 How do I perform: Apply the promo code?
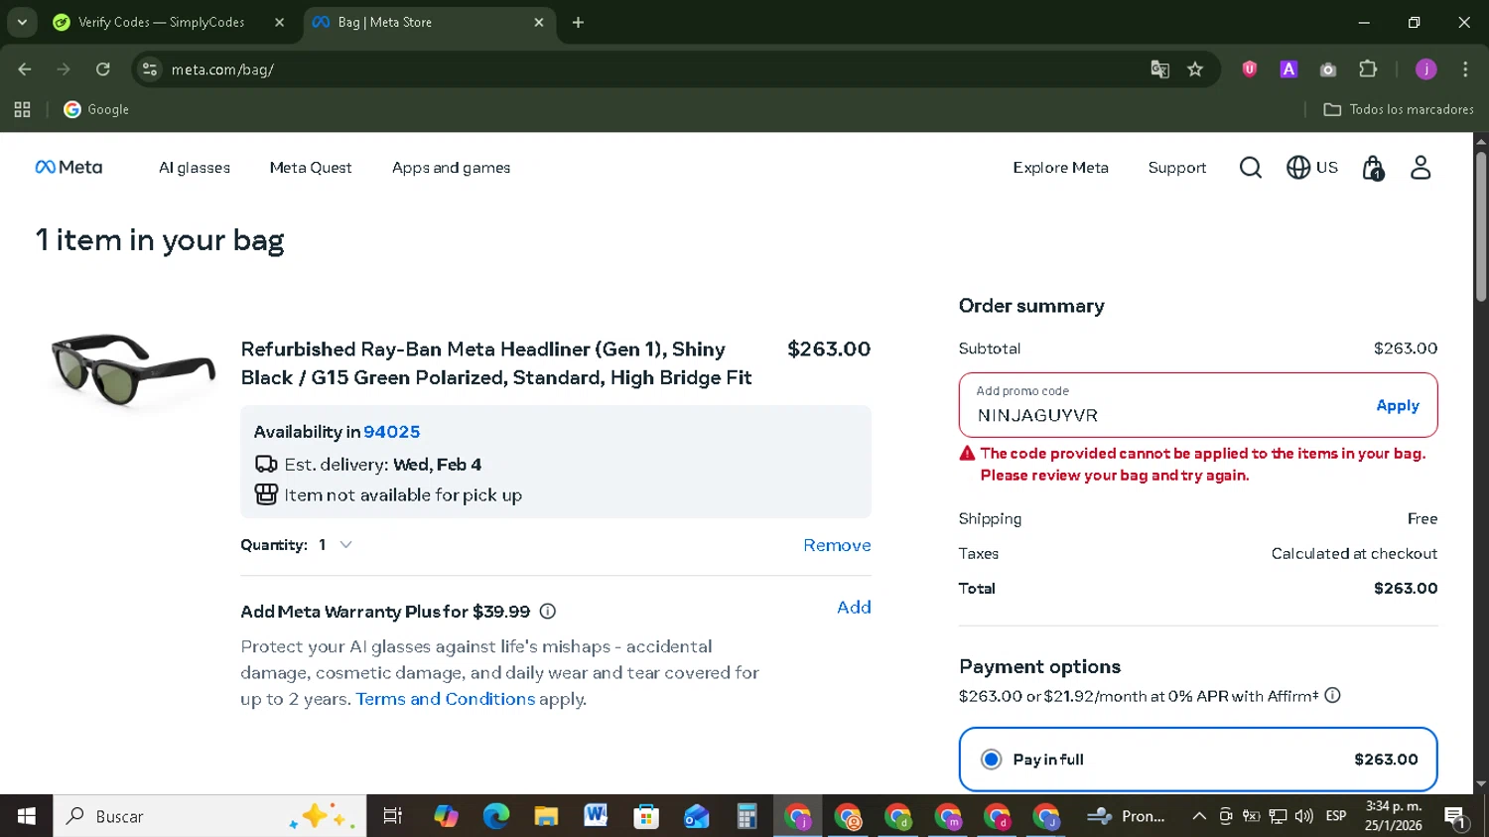point(1398,405)
